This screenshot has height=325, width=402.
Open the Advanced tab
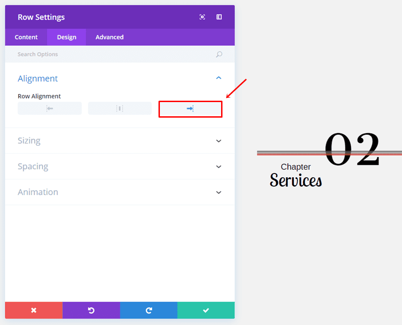coord(109,37)
